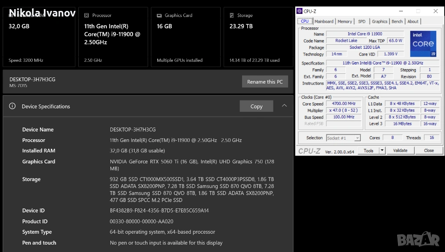Click the Storage drive icon on the card
The image size is (445, 252).
click(232, 15)
